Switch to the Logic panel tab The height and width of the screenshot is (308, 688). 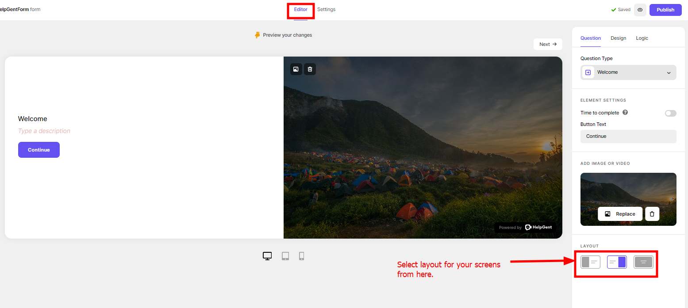click(642, 38)
